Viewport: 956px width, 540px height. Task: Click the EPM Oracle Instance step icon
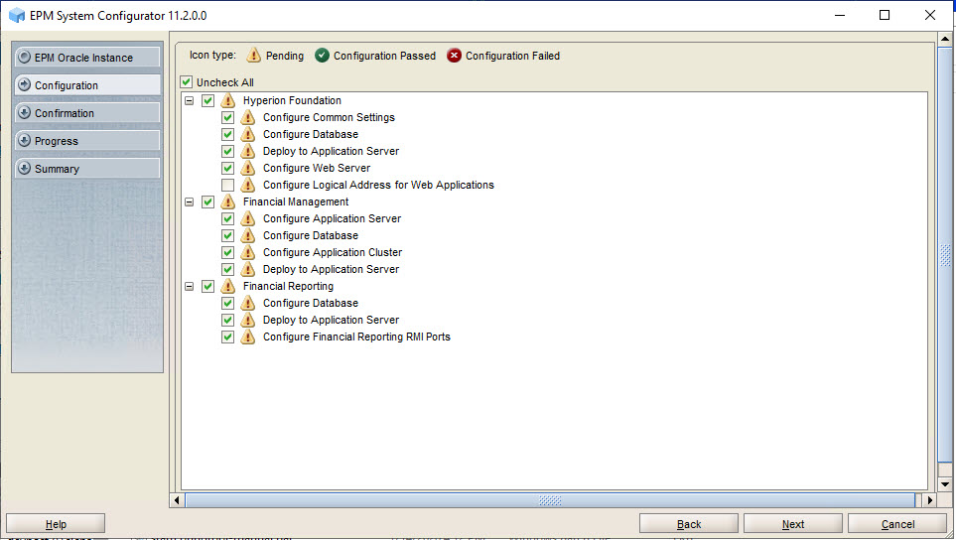[x=25, y=58]
